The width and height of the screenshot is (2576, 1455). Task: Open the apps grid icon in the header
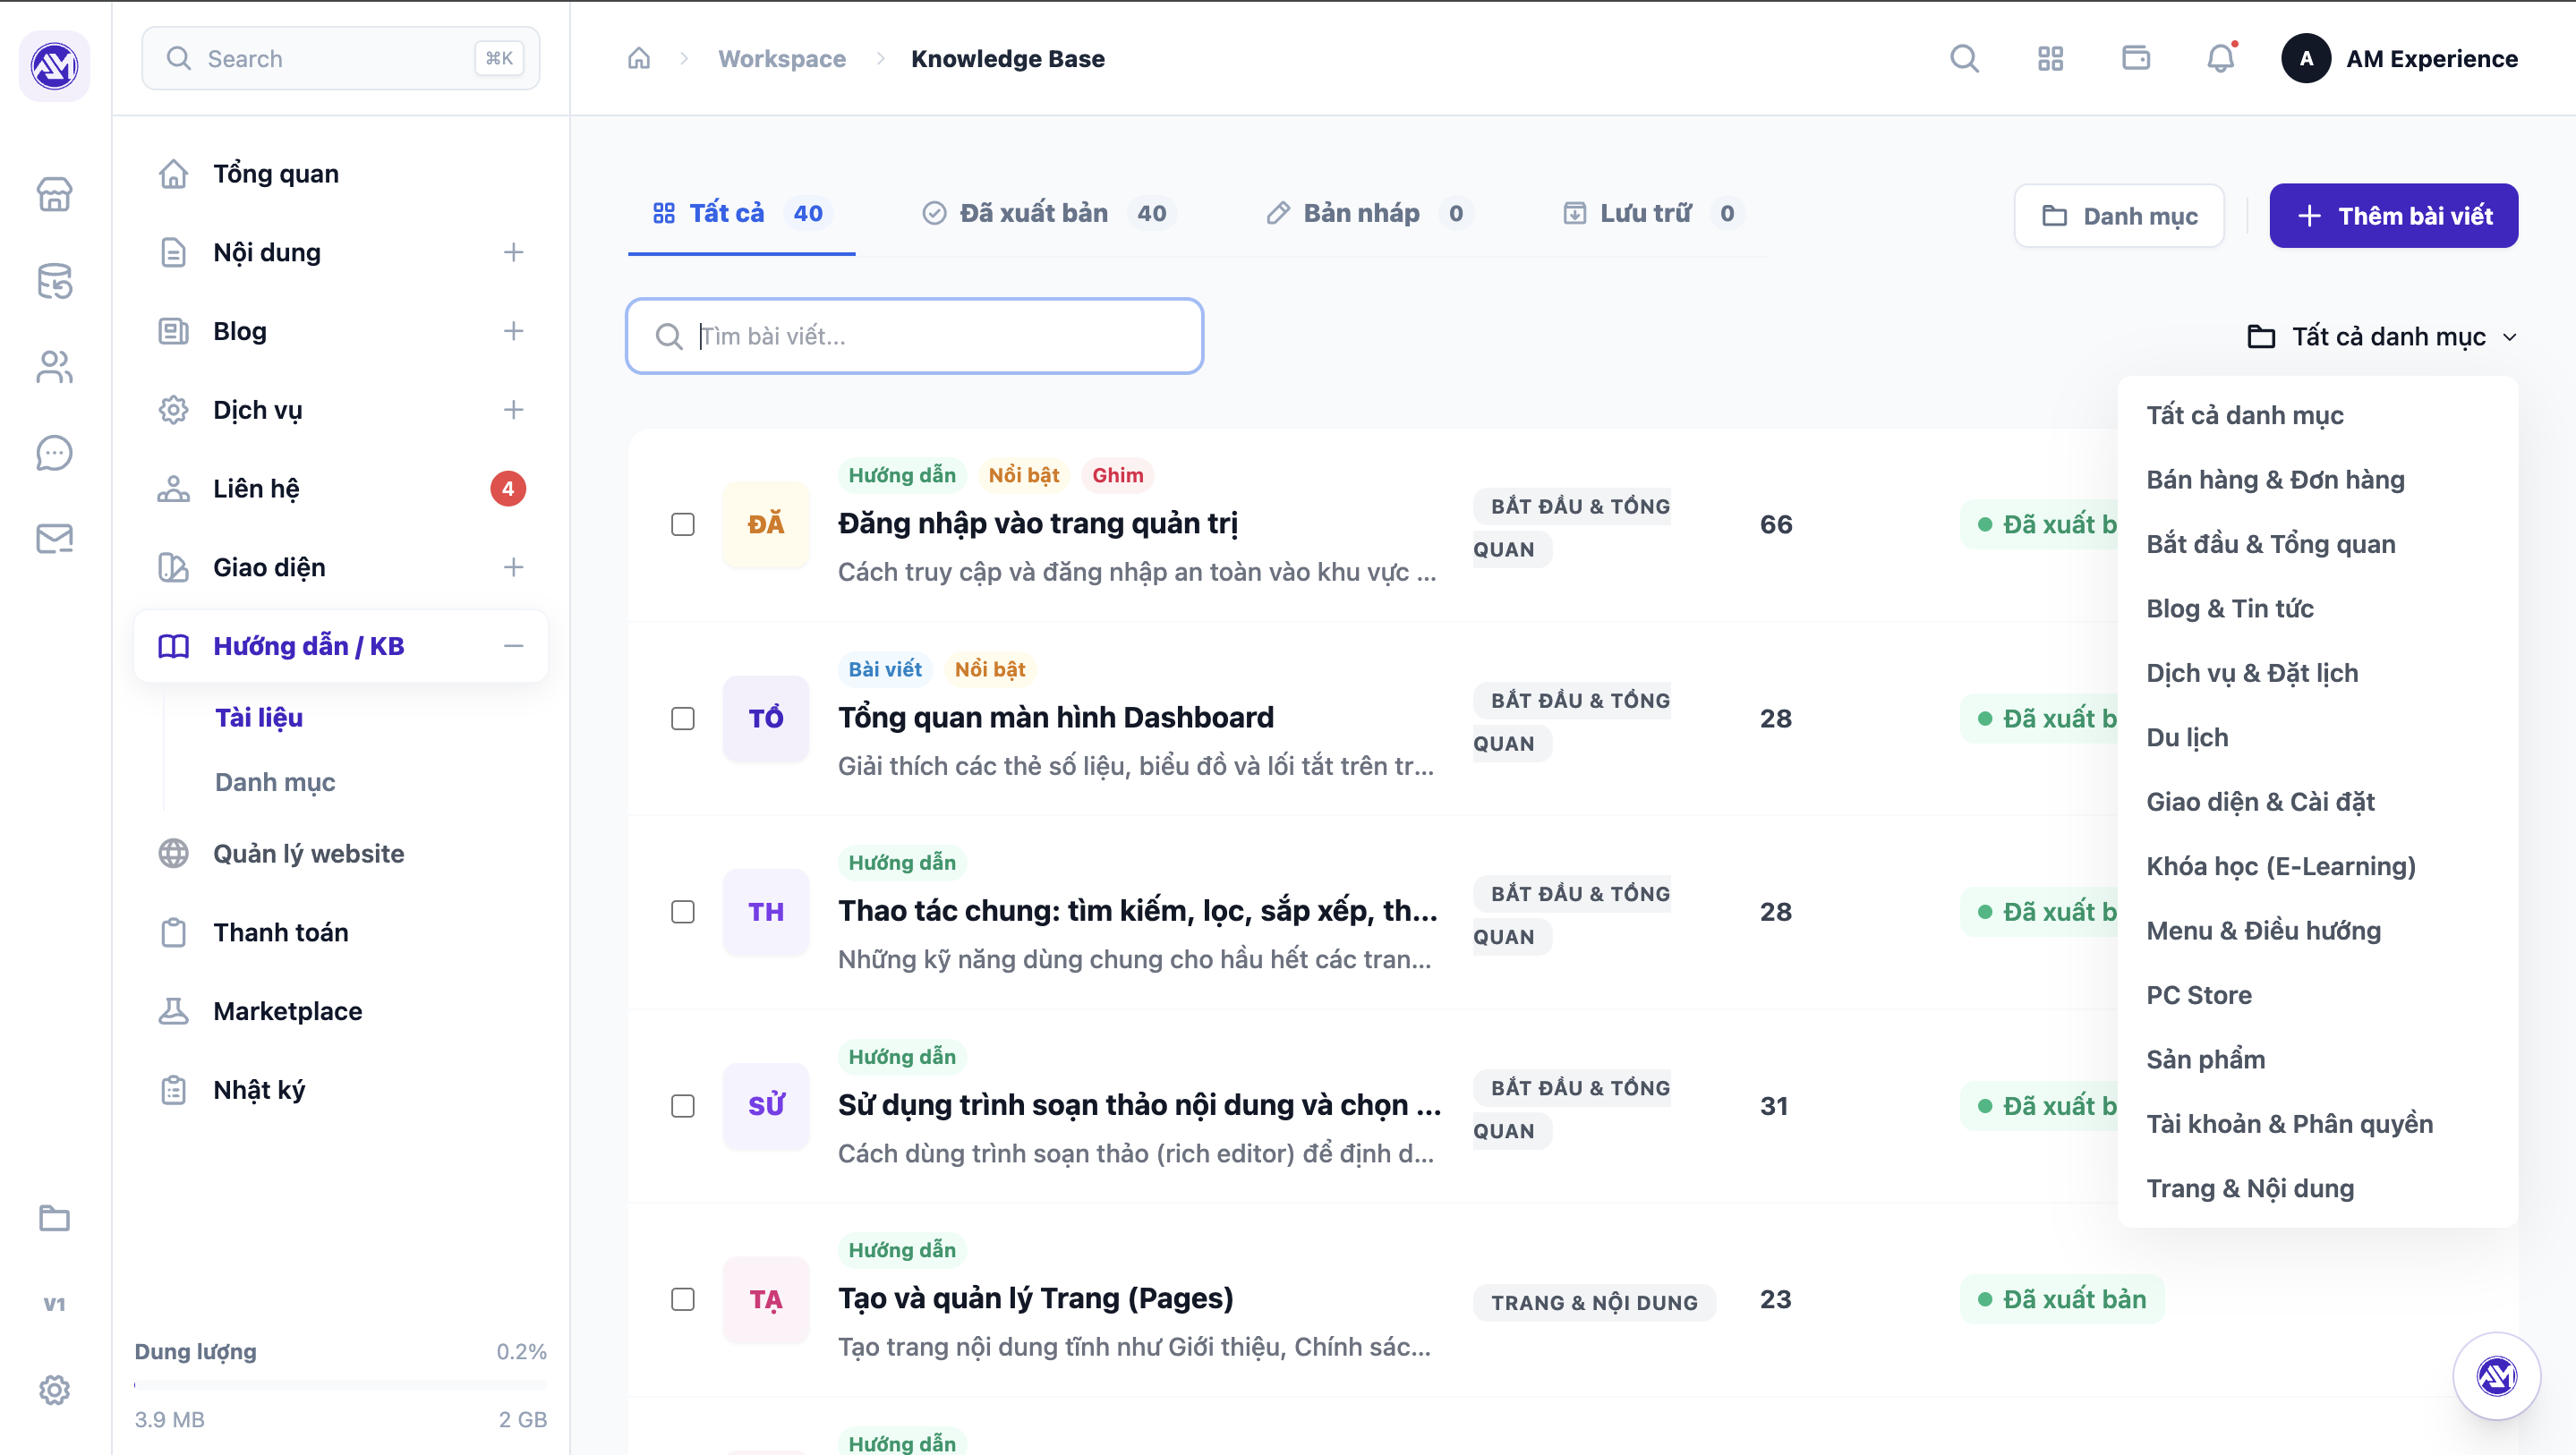pos(2051,59)
